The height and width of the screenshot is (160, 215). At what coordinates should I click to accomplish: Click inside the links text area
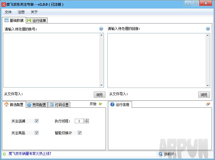pos(157,60)
